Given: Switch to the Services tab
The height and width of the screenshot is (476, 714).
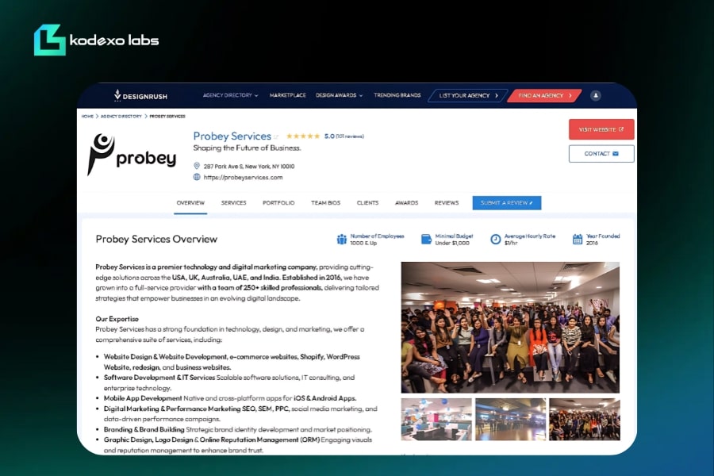Looking at the screenshot, I should (233, 203).
